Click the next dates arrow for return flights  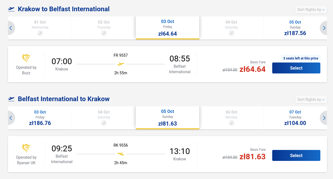[324, 118]
